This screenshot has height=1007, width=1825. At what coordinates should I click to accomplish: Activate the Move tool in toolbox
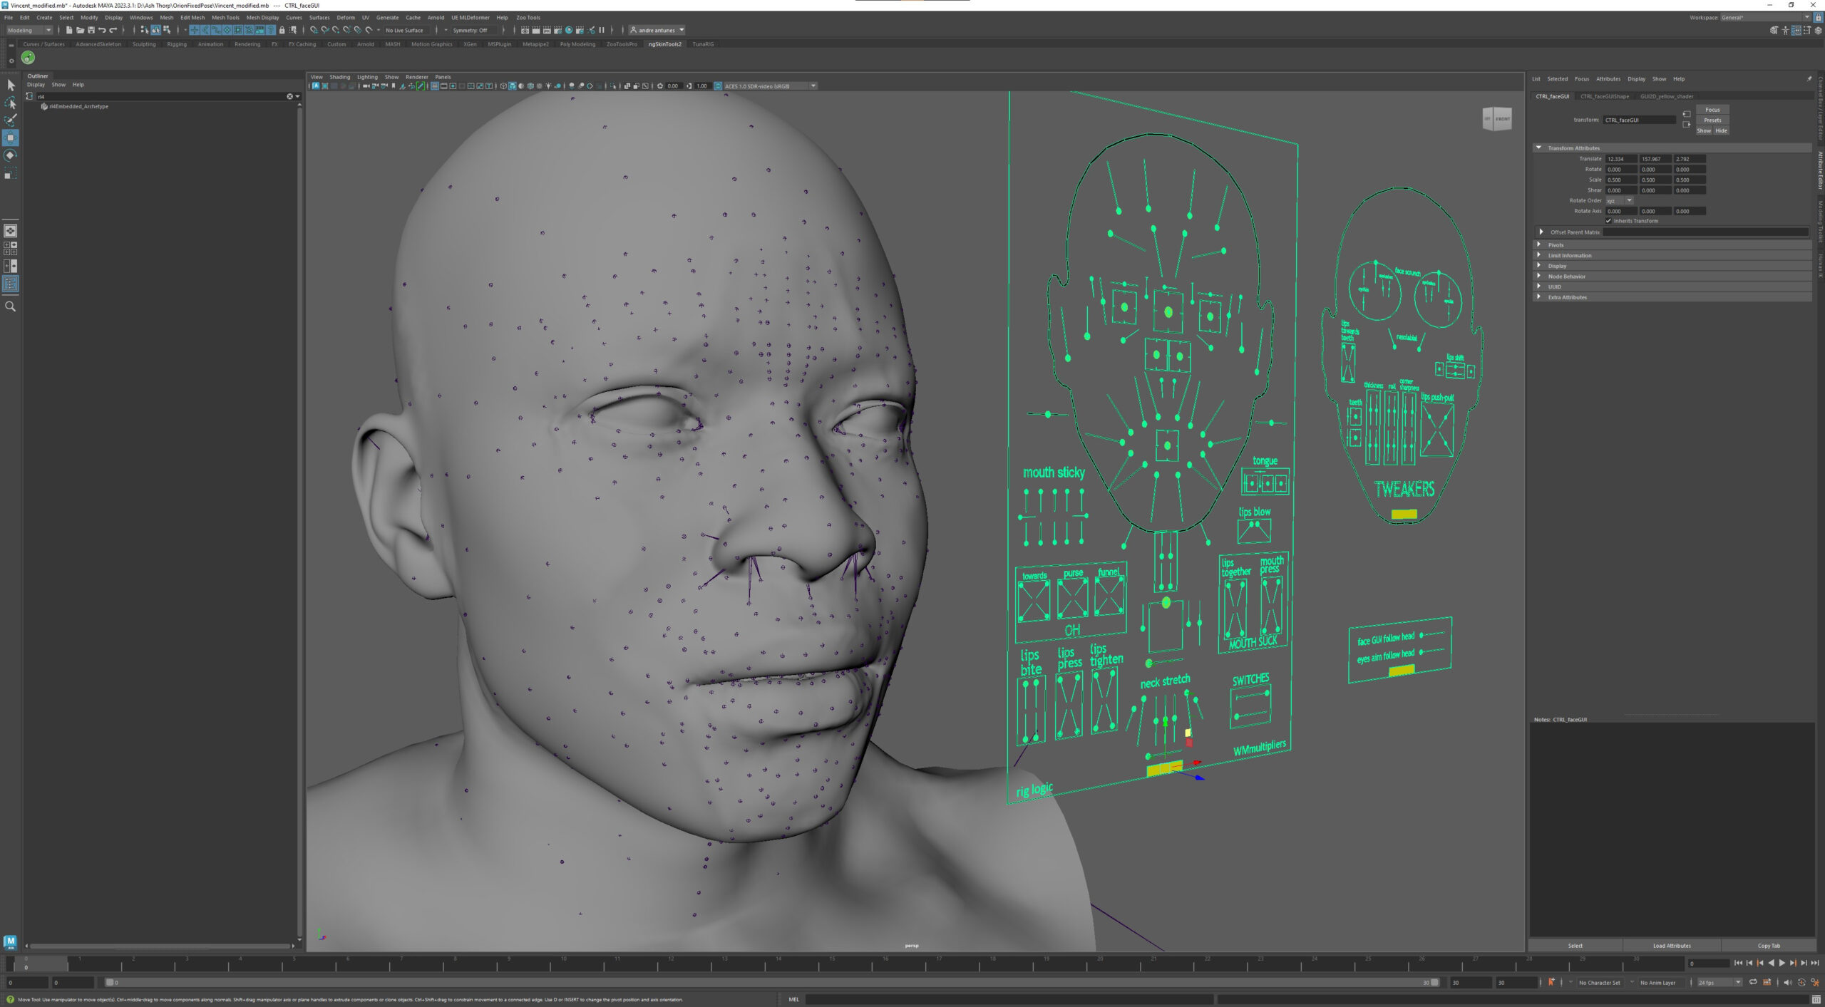(11, 138)
